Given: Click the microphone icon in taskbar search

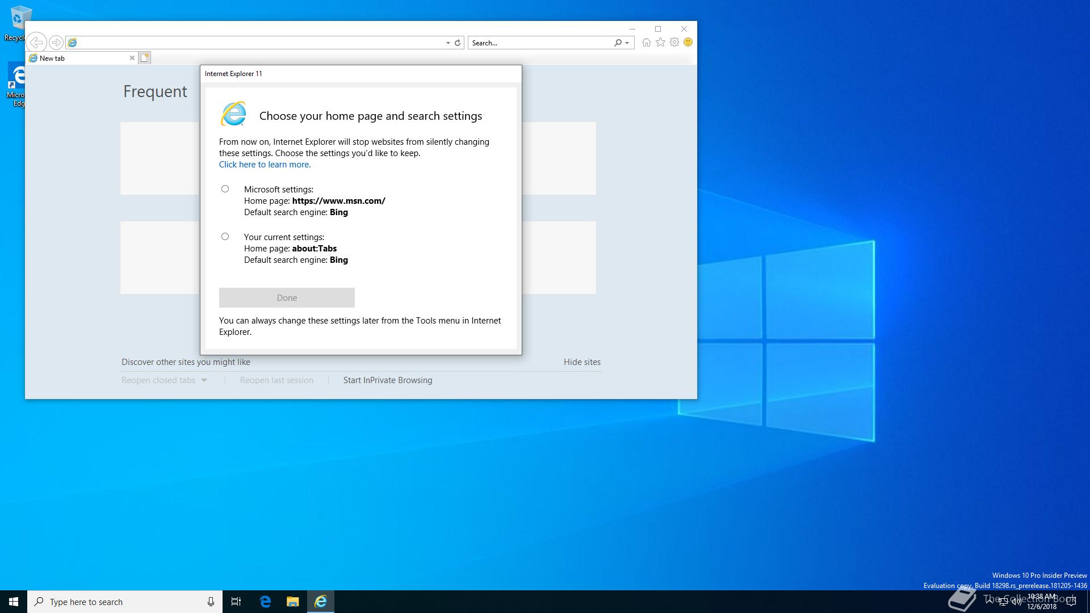Looking at the screenshot, I should 211,602.
